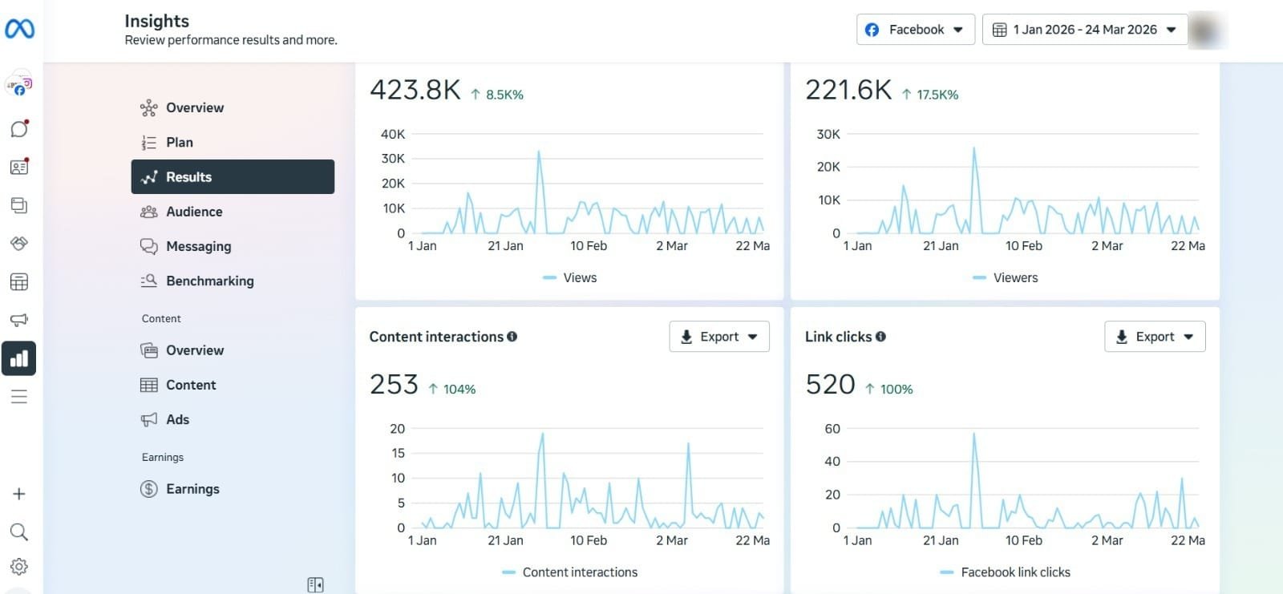Expand Export dropdown for Link clicks
The width and height of the screenshot is (1283, 594).
click(x=1154, y=337)
